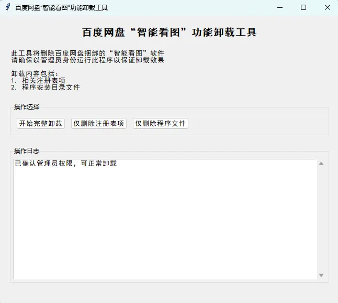This screenshot has height=303, width=338.
Task: Click log line 已确认管理员权限，可正常卸载
Action: 66,164
